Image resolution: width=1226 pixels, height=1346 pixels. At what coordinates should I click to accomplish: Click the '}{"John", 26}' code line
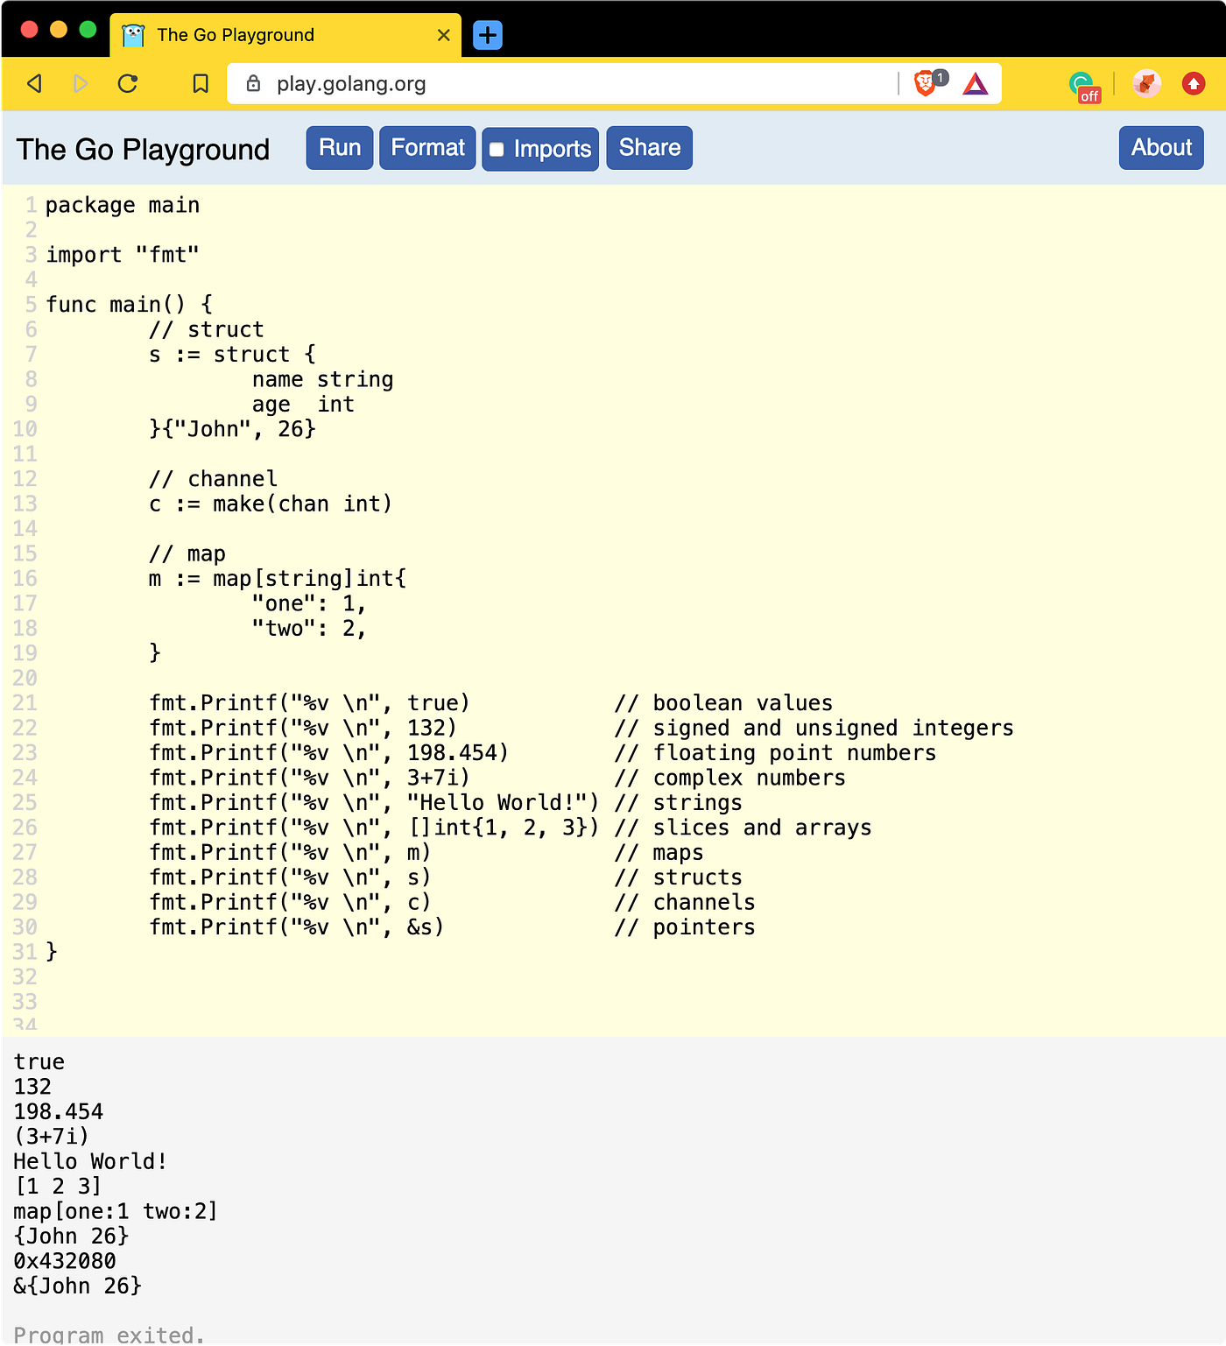pos(232,429)
